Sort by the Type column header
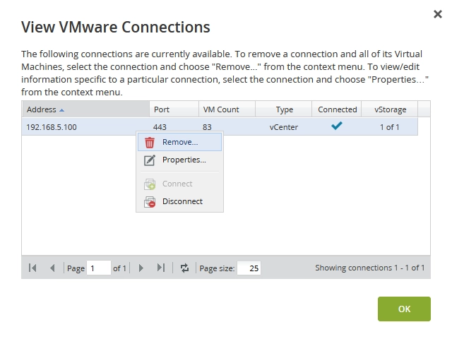The image size is (452, 339). click(283, 109)
